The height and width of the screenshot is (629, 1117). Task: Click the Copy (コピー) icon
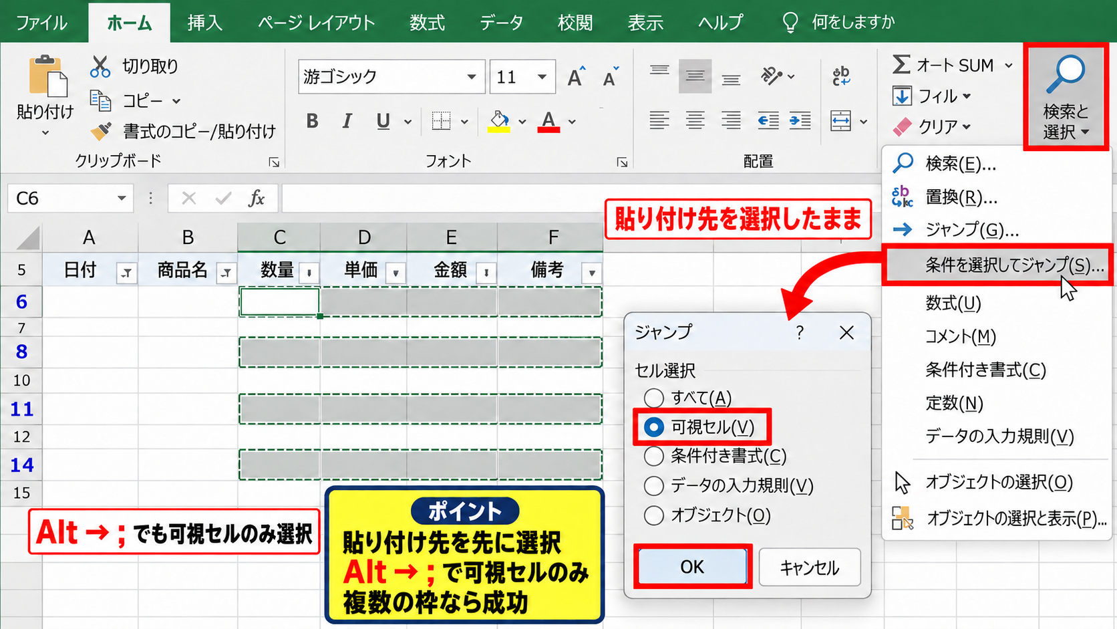click(100, 100)
